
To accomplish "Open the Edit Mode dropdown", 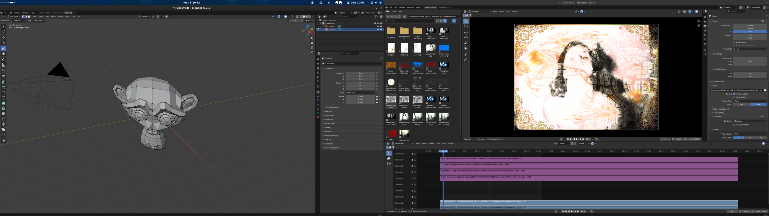I will [14, 17].
